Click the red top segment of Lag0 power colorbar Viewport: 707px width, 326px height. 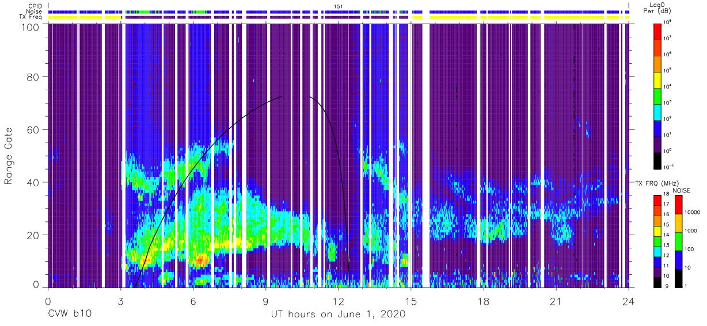pyautogui.click(x=657, y=30)
